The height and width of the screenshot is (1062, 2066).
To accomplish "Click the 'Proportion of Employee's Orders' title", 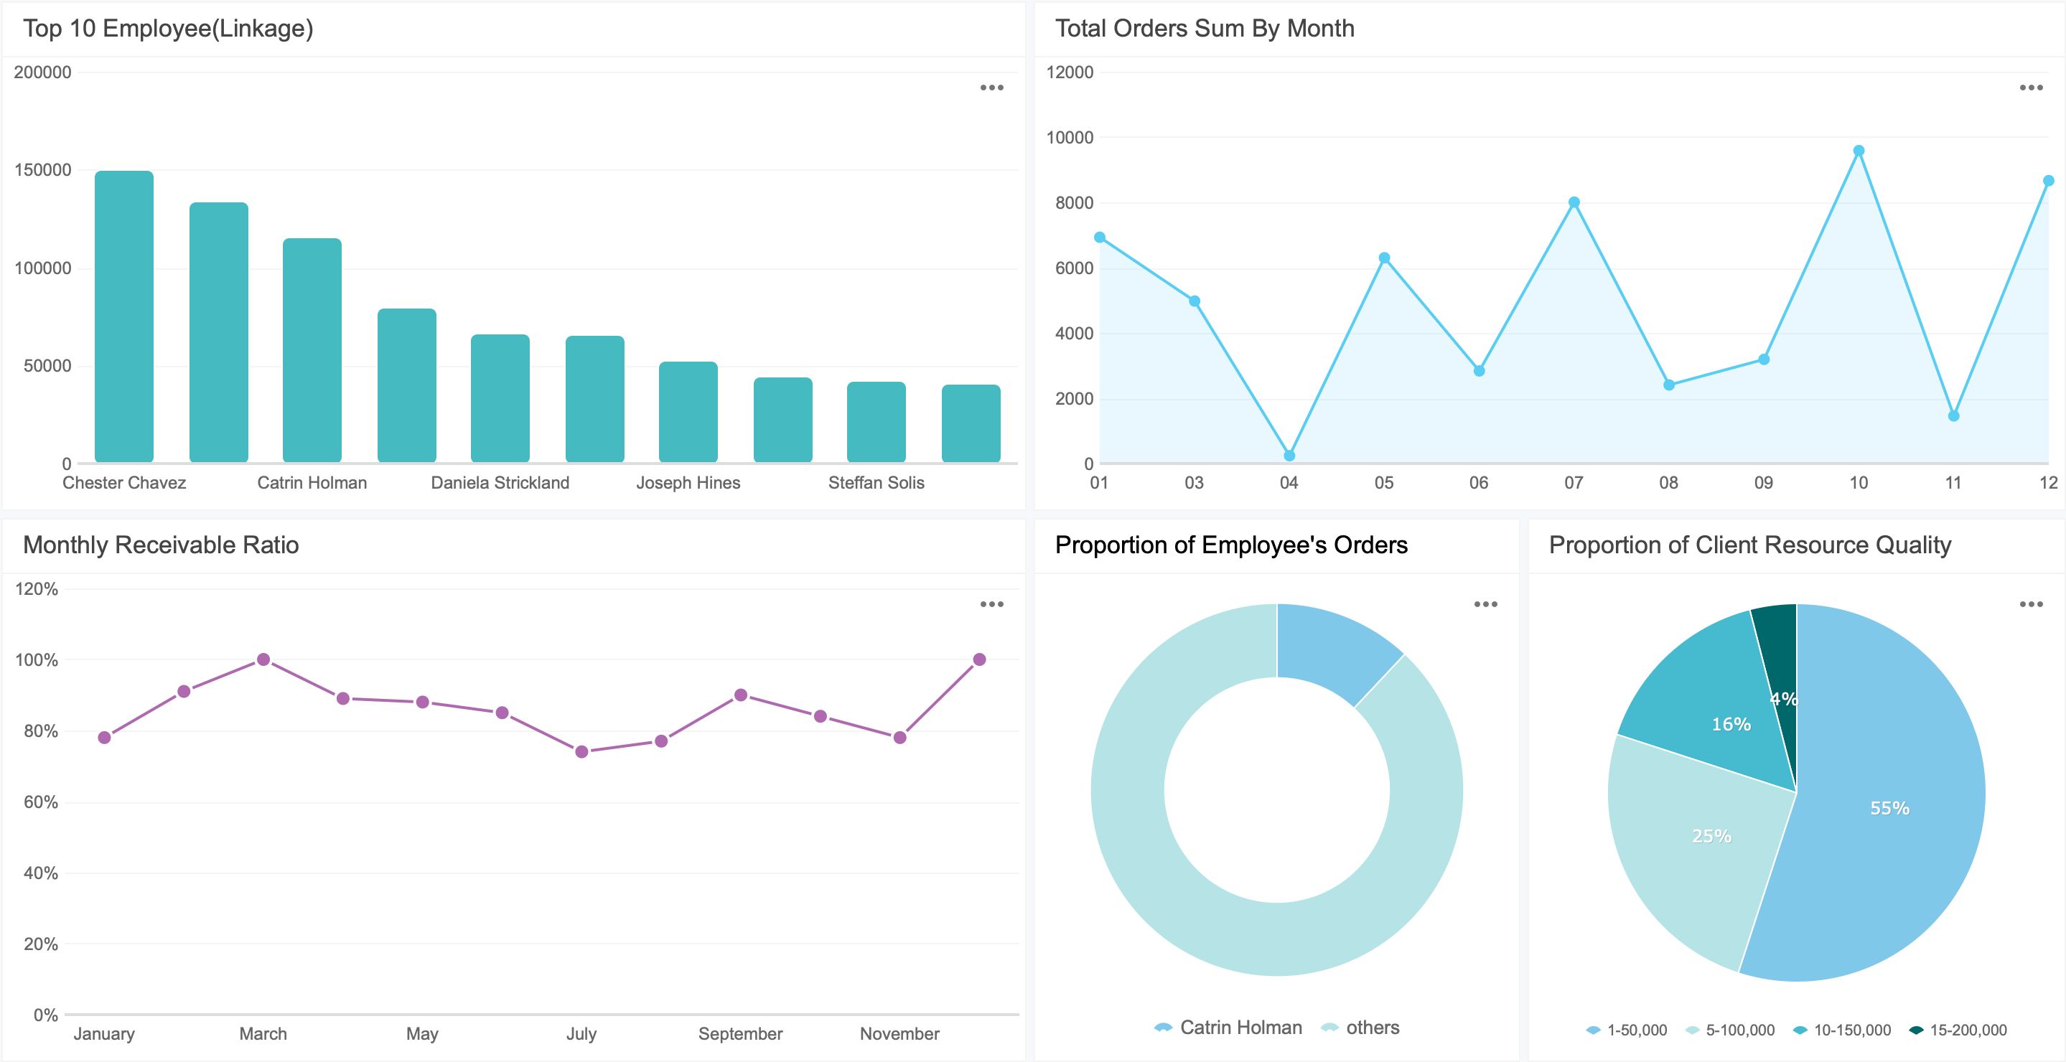I will tap(1231, 545).
